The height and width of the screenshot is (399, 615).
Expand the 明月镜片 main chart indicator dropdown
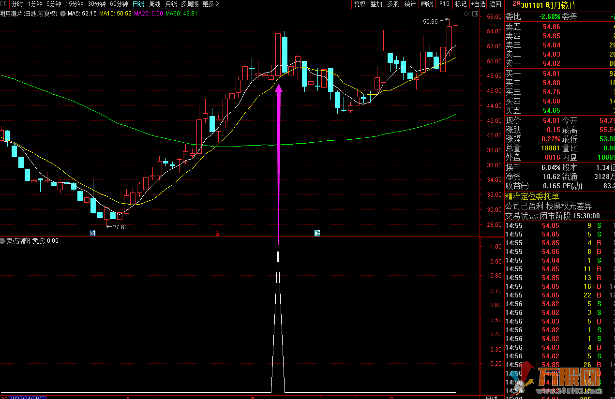(62, 14)
